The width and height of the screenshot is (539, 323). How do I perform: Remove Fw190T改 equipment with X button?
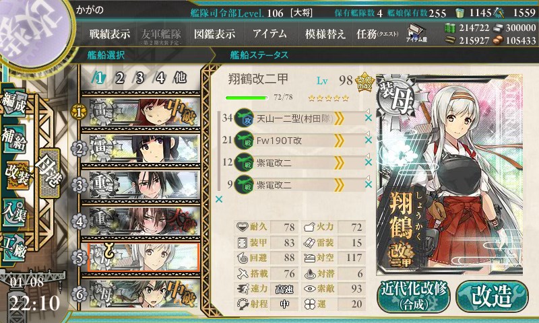[x=368, y=140]
